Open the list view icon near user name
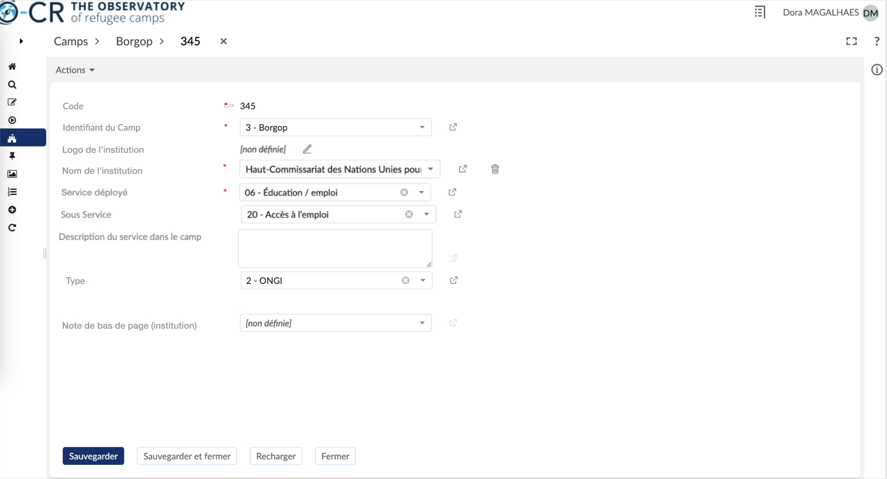Viewport: 887px width, 479px height. [x=760, y=12]
